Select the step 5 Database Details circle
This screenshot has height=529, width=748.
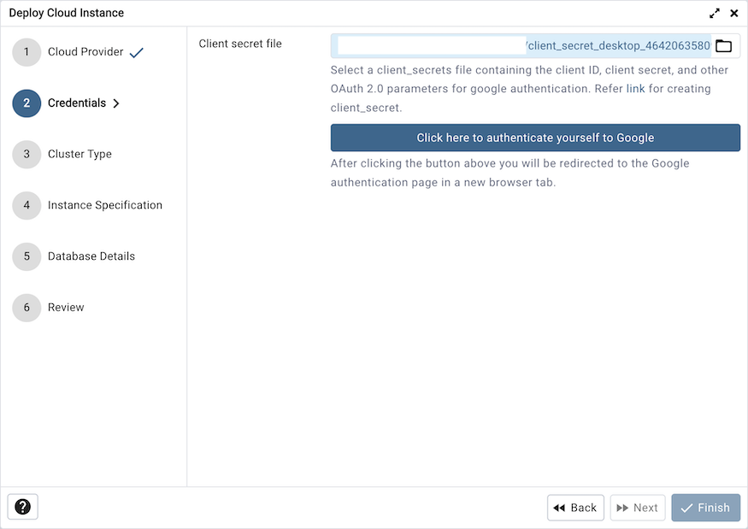(x=26, y=256)
